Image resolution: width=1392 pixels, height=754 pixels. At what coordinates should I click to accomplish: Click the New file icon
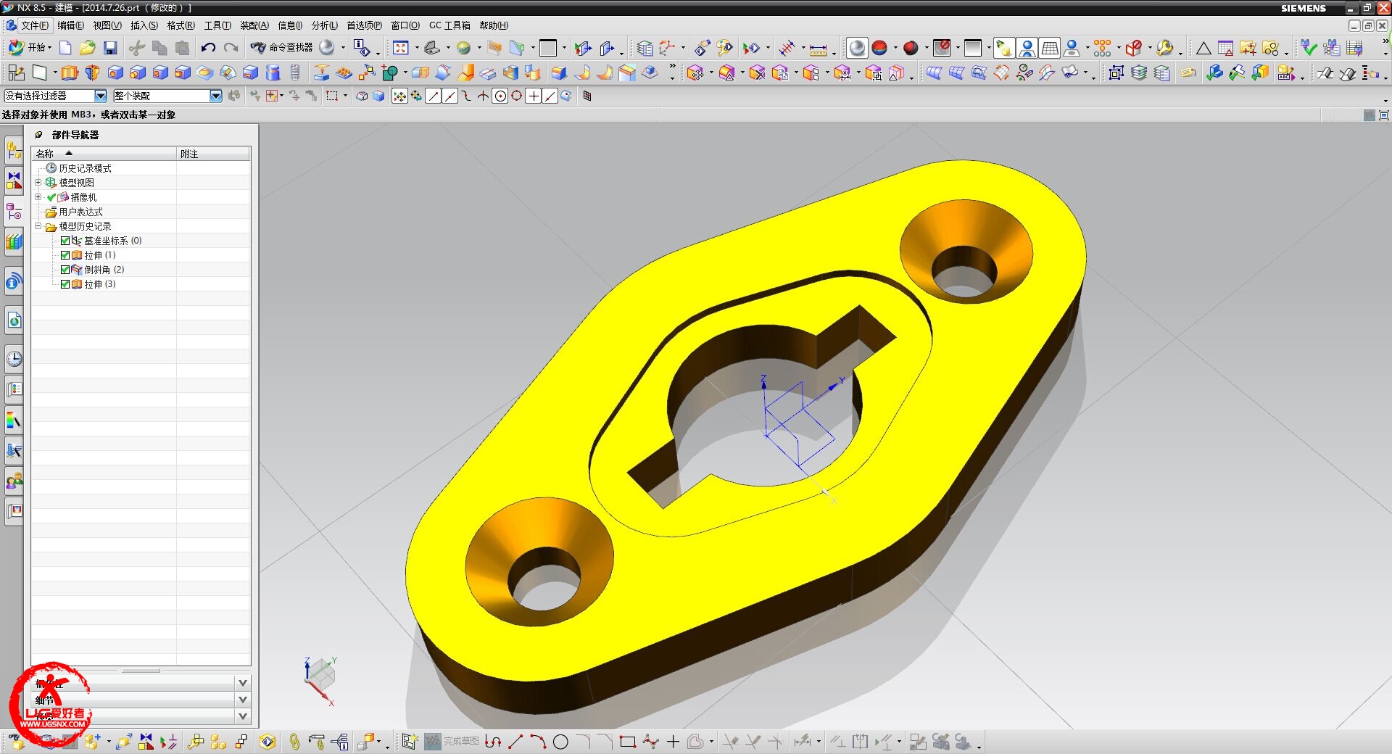65,48
